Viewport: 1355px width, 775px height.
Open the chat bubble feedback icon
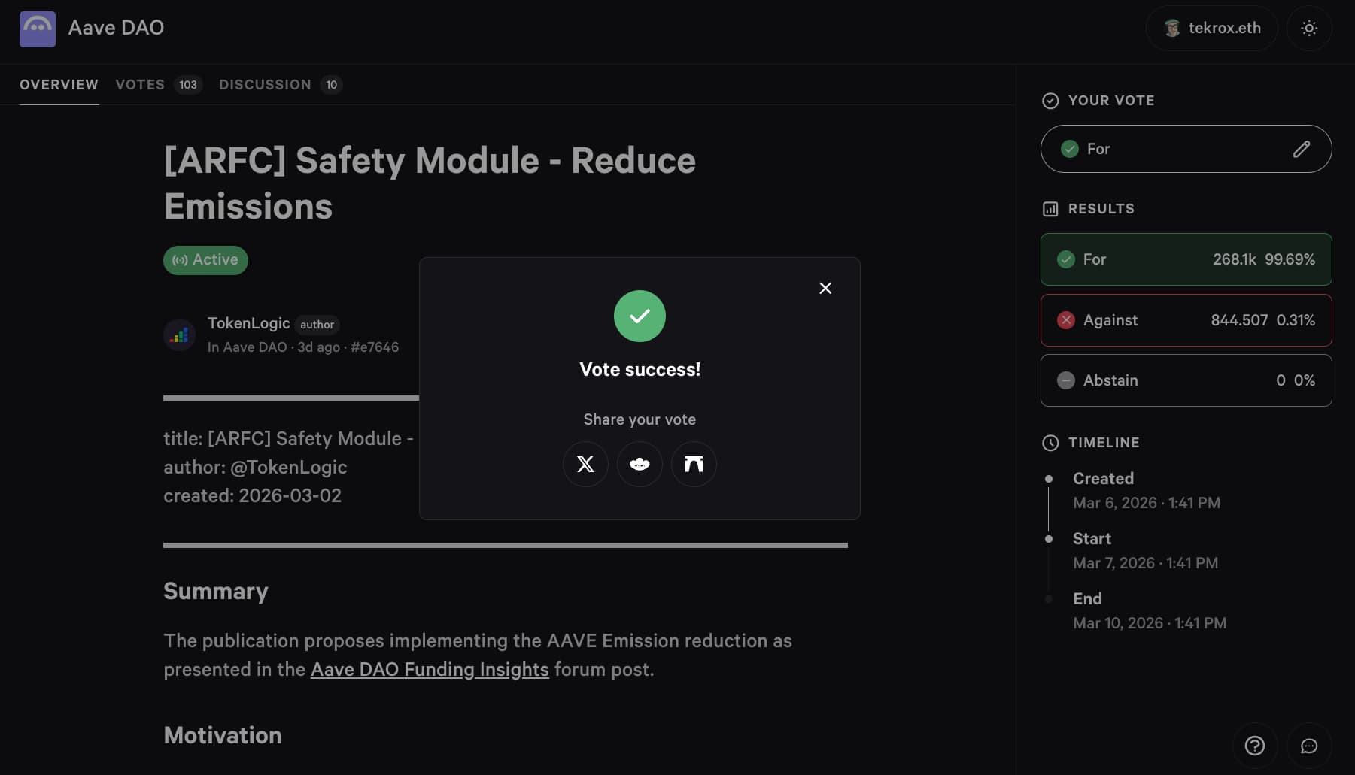point(1309,746)
